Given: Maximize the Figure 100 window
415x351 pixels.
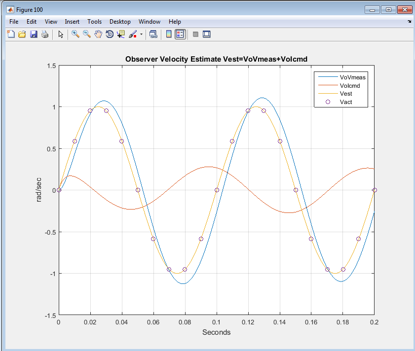Looking at the screenshot, I should point(388,10).
